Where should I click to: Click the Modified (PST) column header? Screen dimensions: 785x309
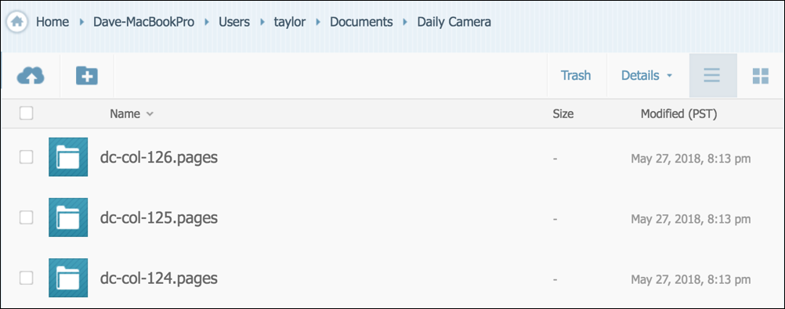click(x=679, y=114)
